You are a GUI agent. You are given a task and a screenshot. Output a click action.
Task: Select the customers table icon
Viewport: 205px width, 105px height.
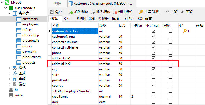click(x=19, y=19)
